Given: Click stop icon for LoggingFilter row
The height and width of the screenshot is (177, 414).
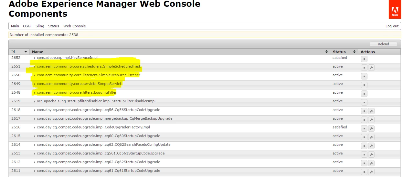Looking at the screenshot, I should (364, 94).
